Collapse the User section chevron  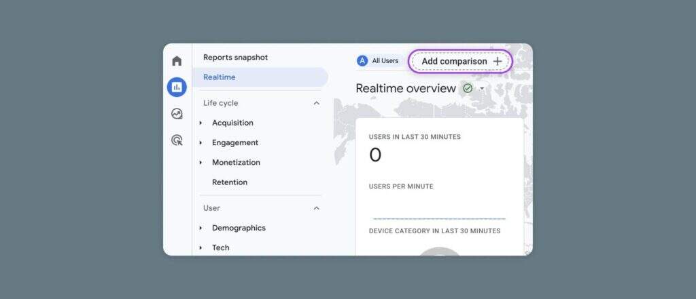316,208
